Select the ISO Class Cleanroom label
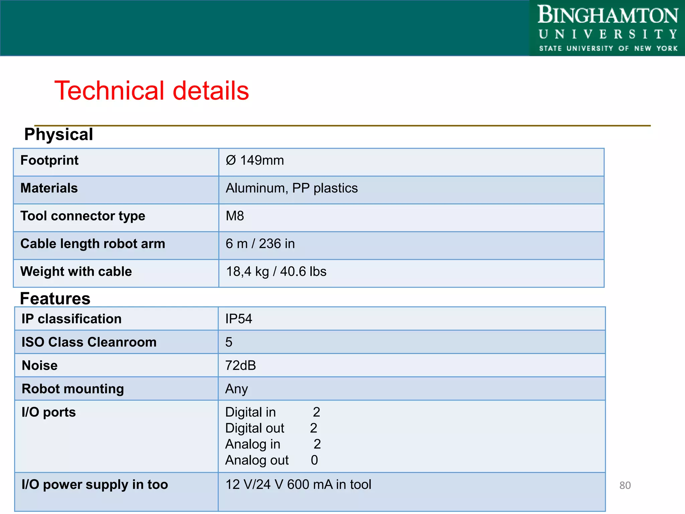Screen dimensions: 685x514 (x=89, y=342)
